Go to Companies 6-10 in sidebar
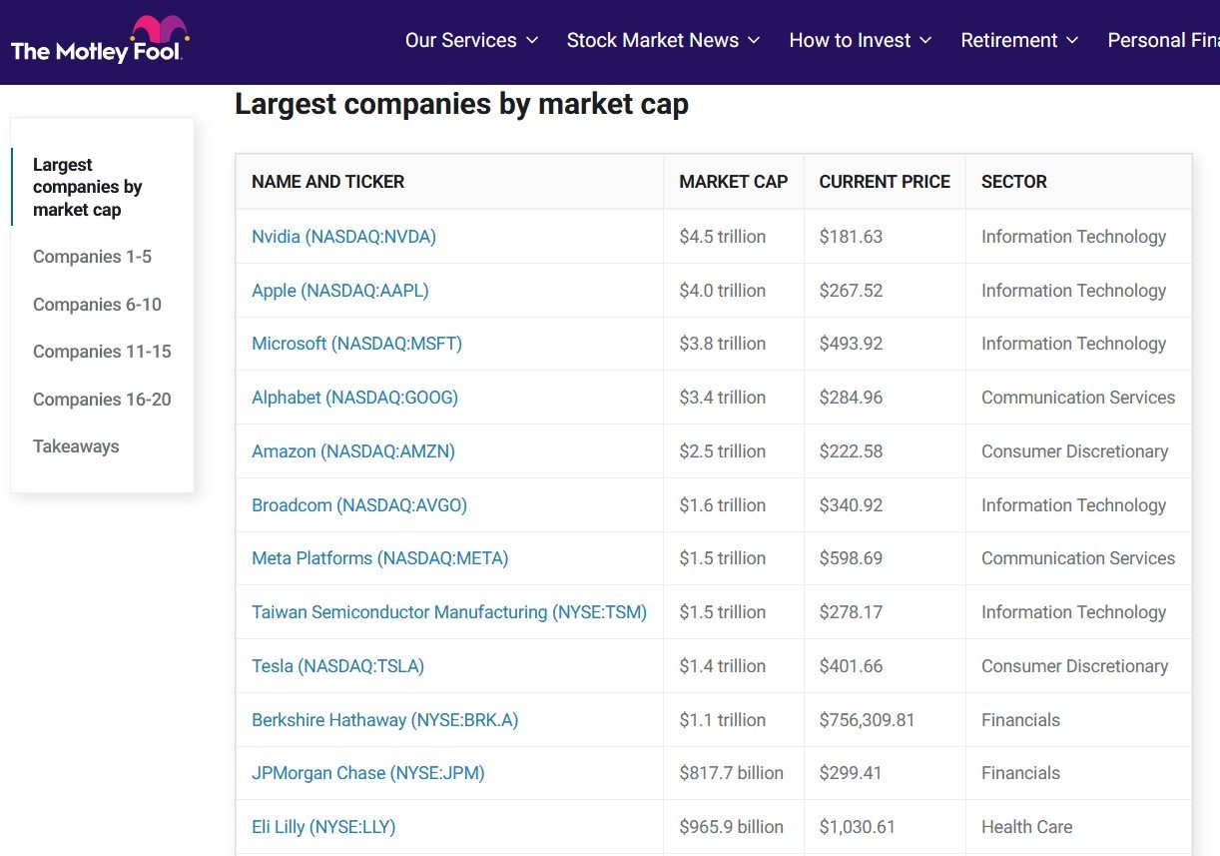Viewport: 1220px width, 856px height. [97, 305]
